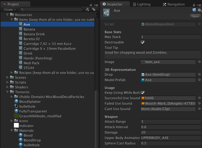
Task: Switch to the Lighting tab
Action: tap(141, 4)
